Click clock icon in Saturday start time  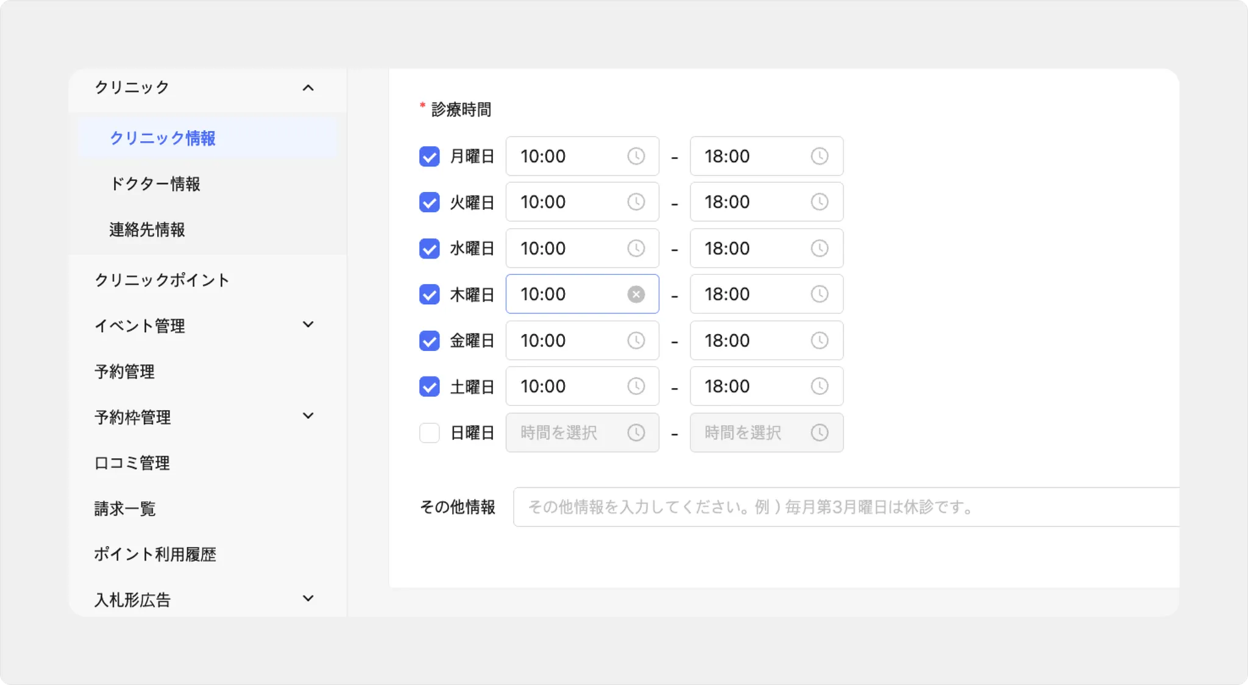point(636,386)
